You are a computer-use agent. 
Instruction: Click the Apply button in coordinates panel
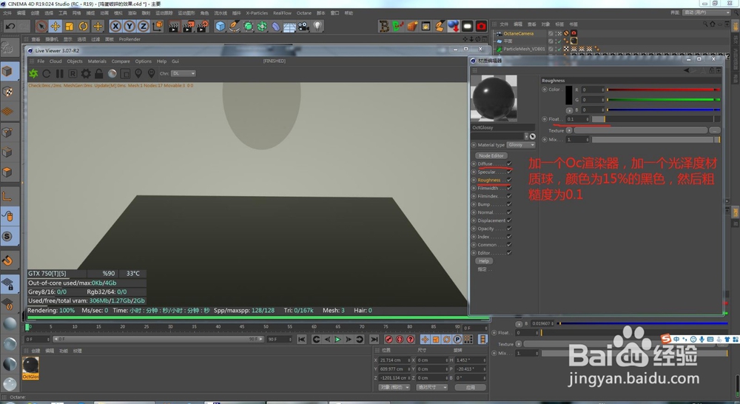tap(471, 388)
